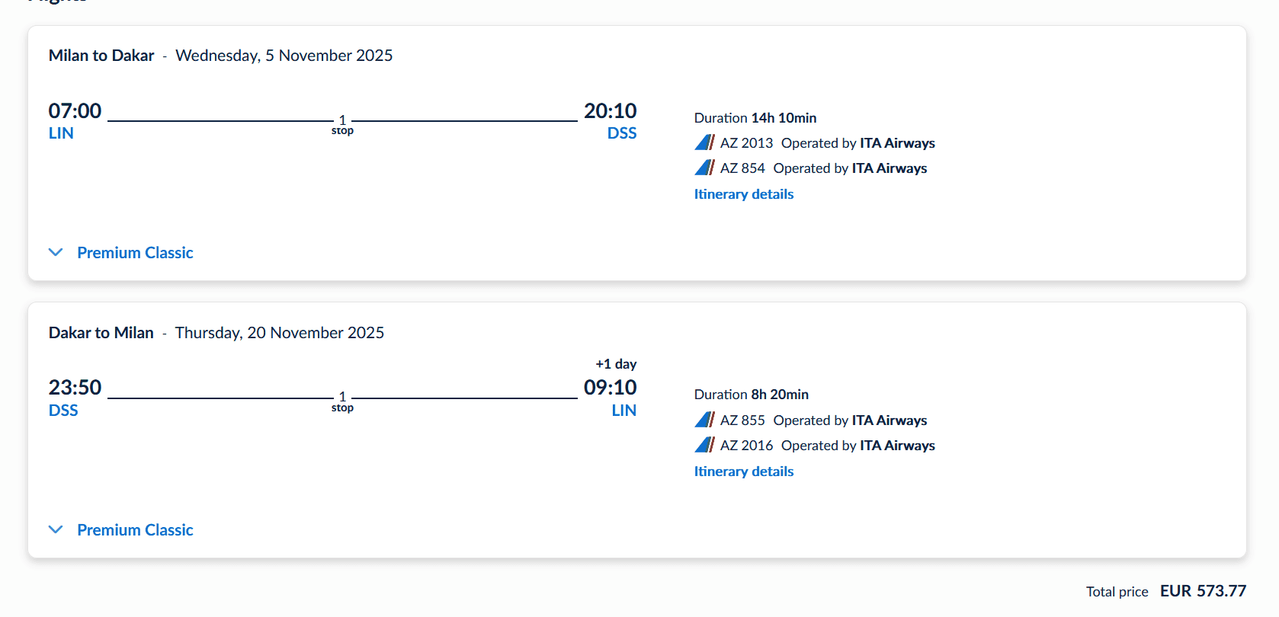Click the Milan to Dakar flight heading
1279x617 pixels.
click(x=101, y=56)
